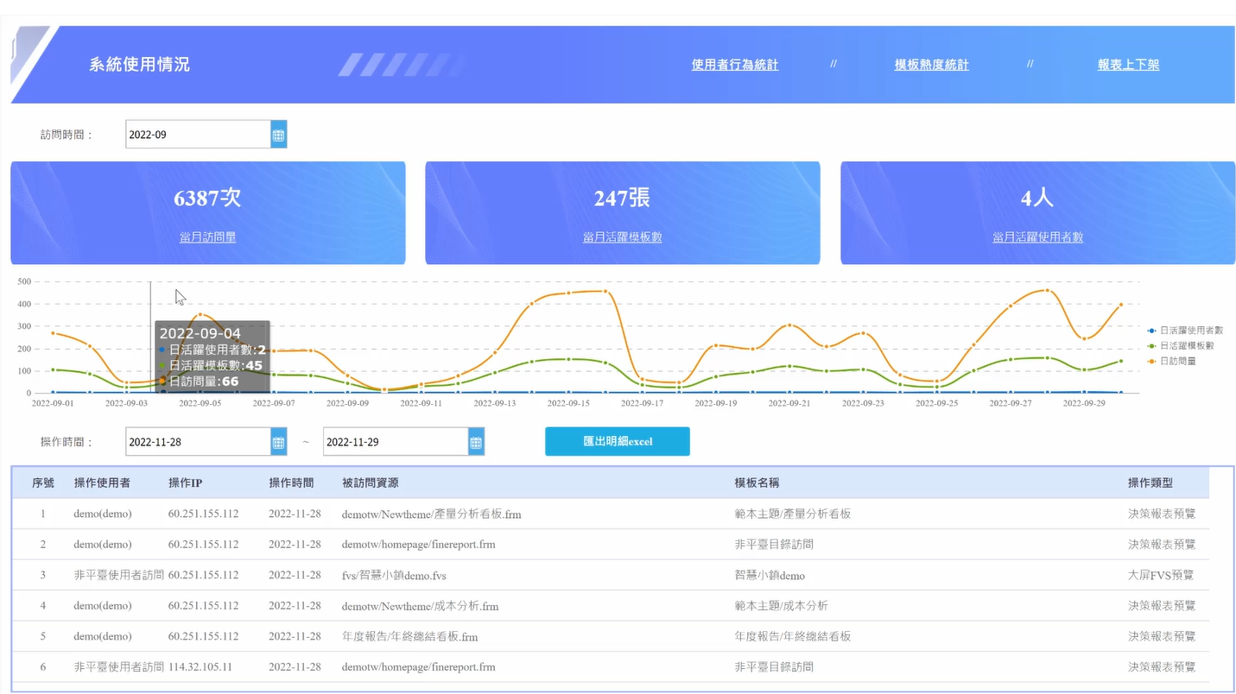Open calendar picker for 訪問時間 month field
Image resolution: width=1236 pixels, height=694 pixels.
278,135
